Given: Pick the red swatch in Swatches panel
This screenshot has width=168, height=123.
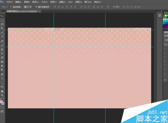Looking at the screenshot, I should tap(164, 15).
